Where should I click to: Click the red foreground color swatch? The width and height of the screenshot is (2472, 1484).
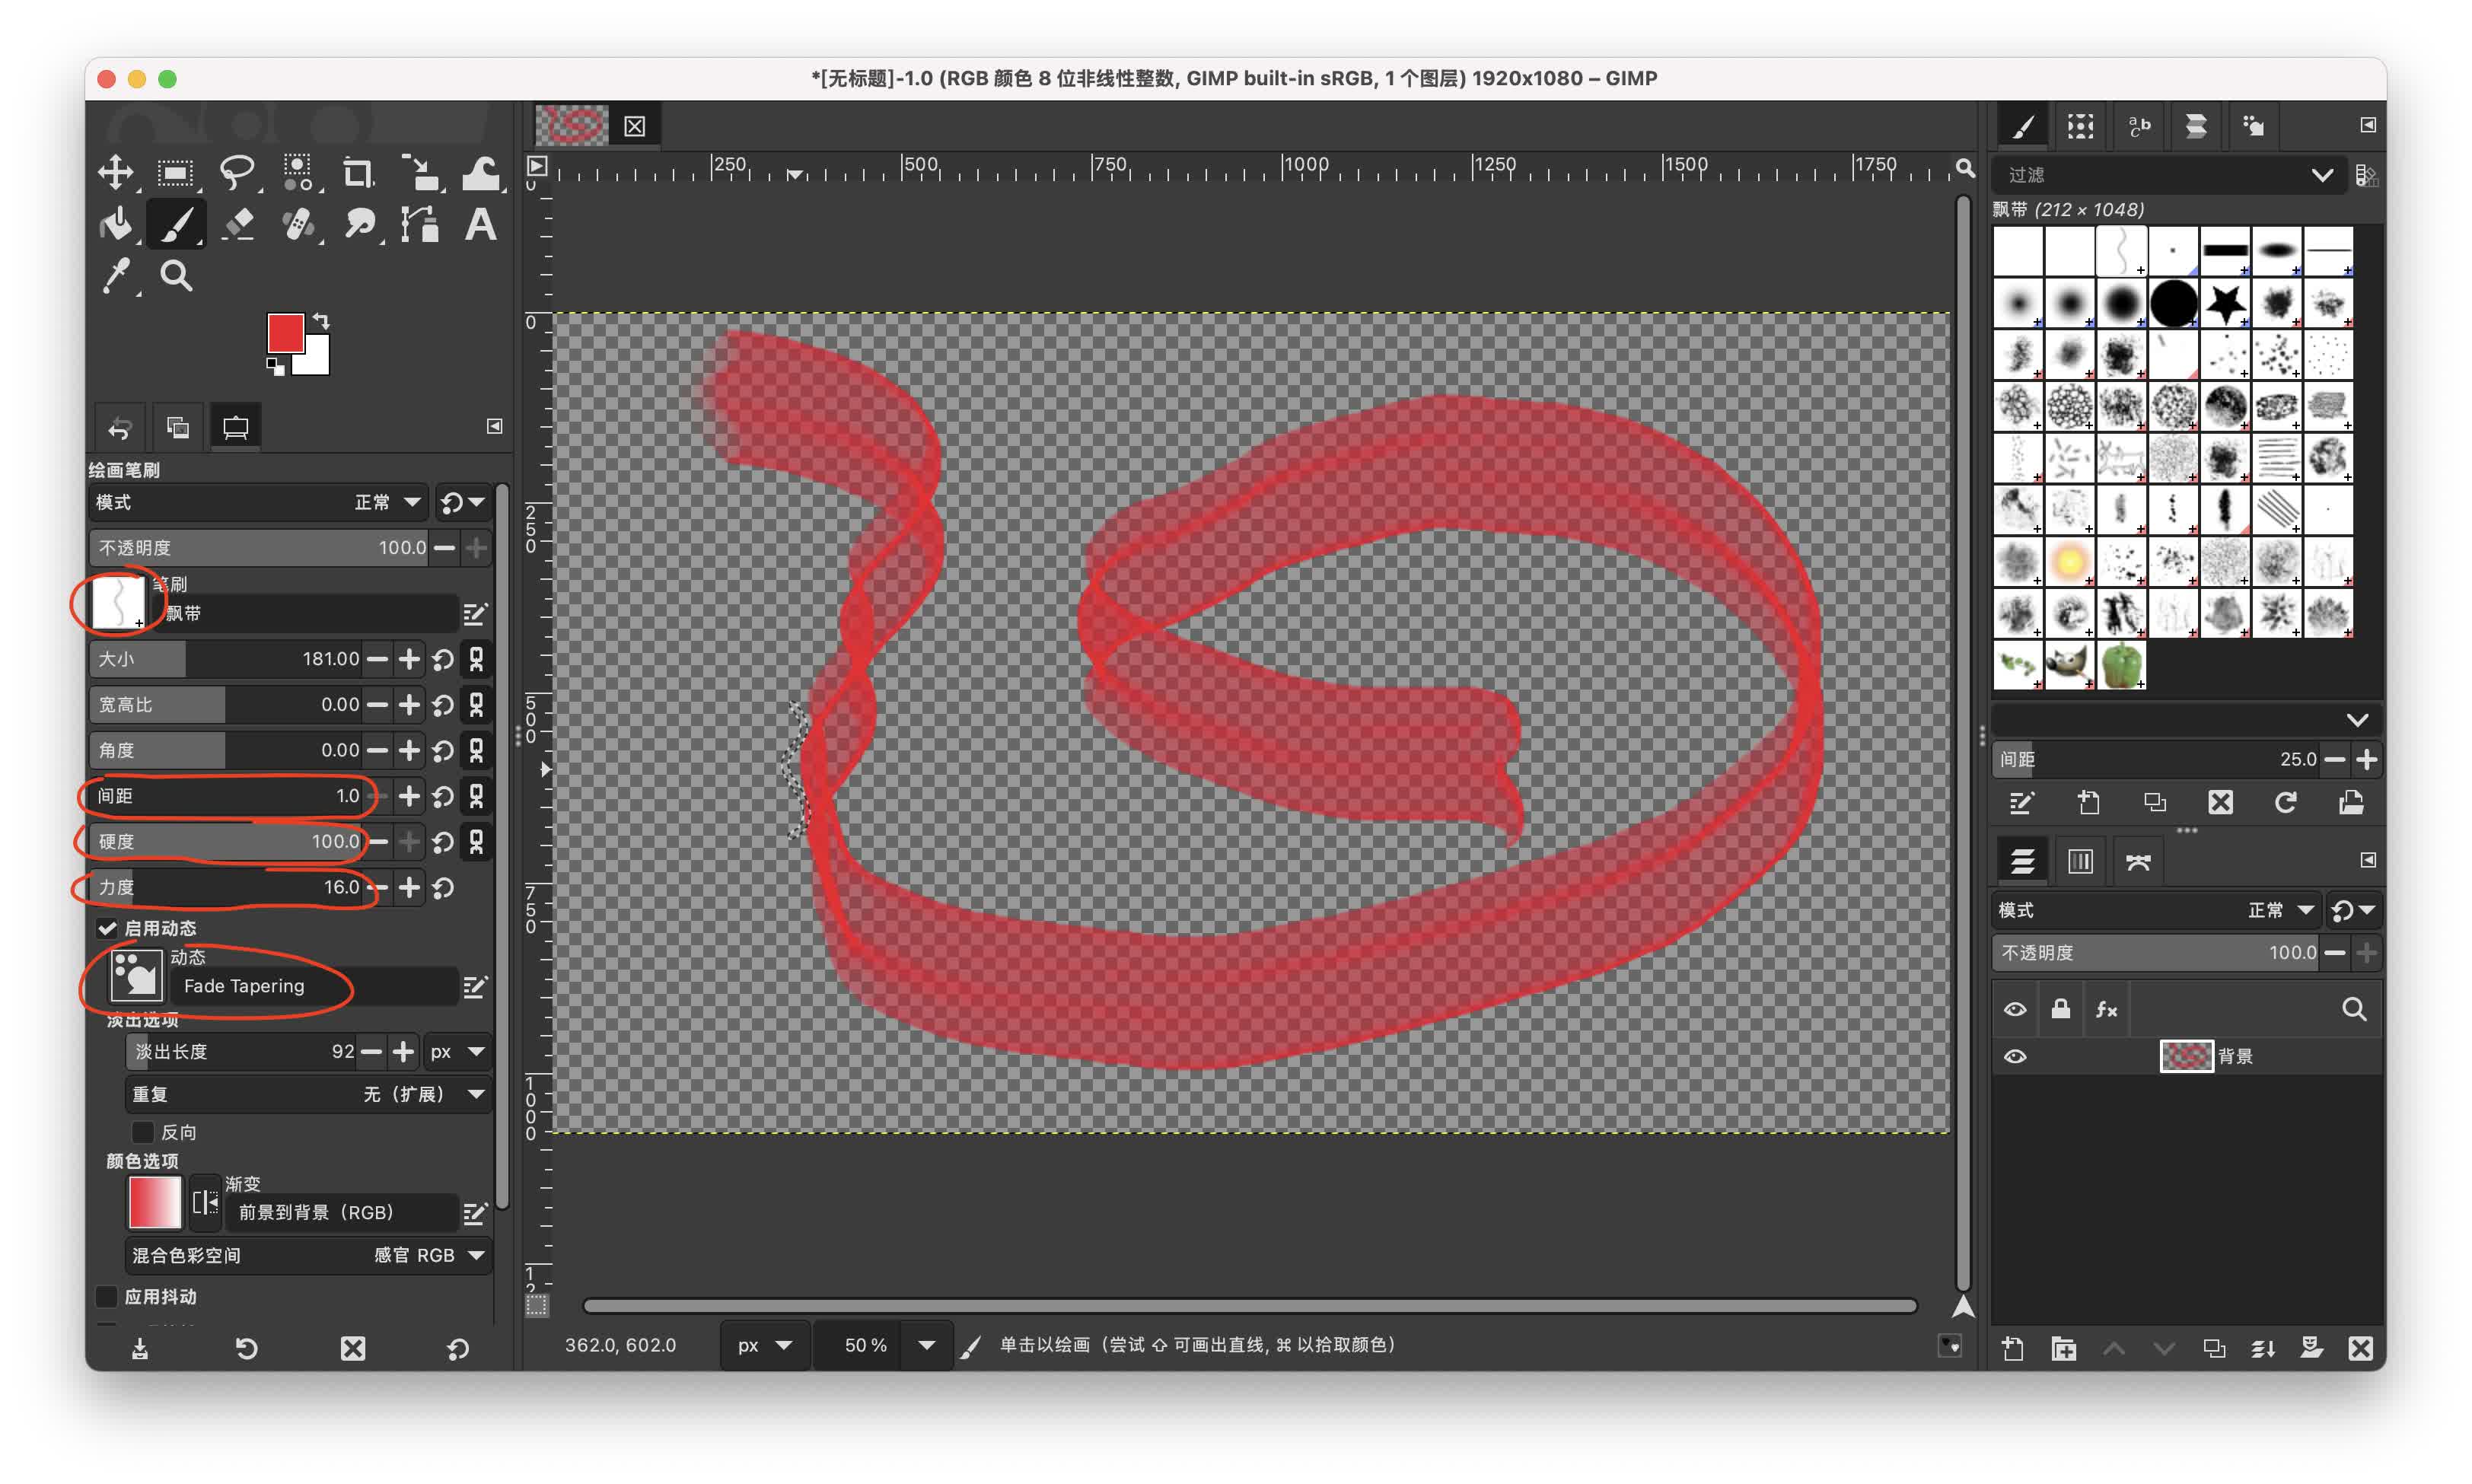pos(285,333)
